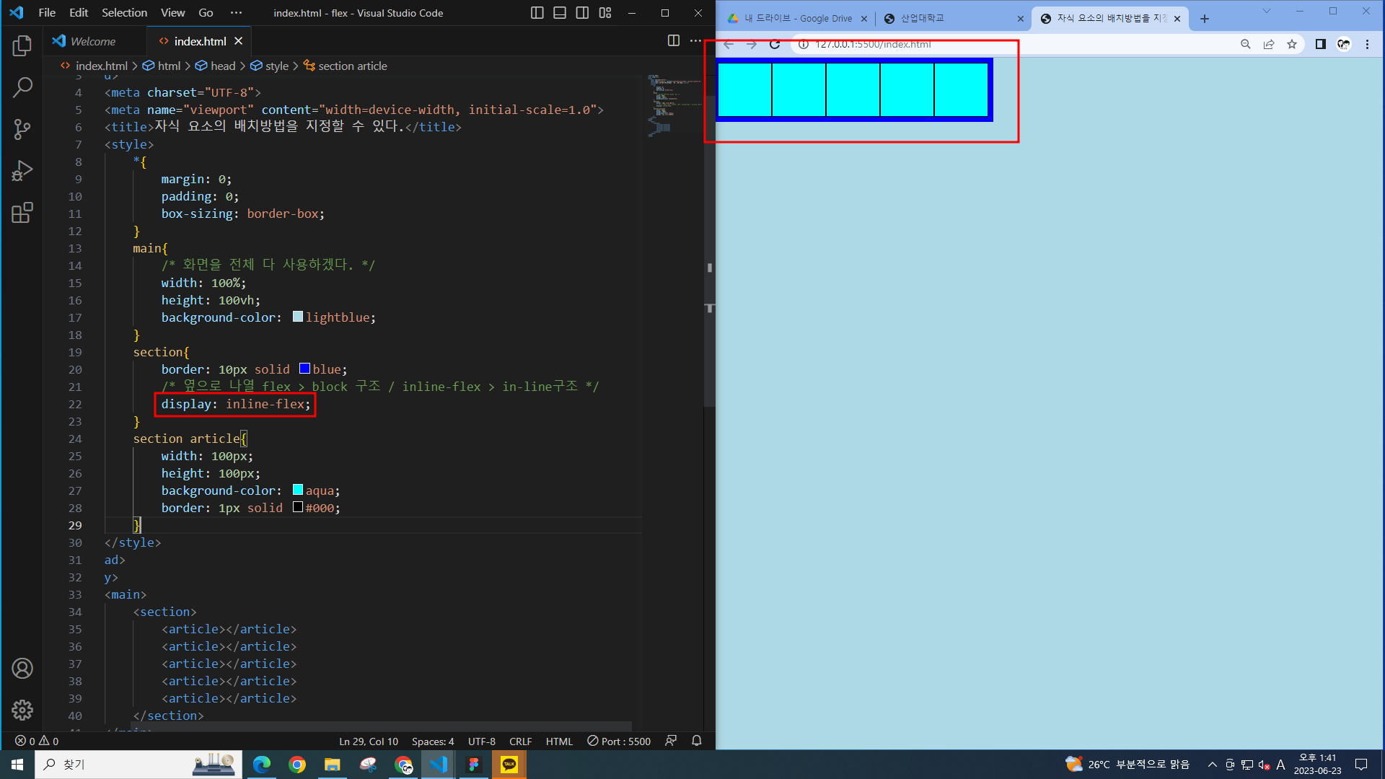Expand the hidden menu items ellipsis
This screenshot has height=779, width=1385.
coord(236,13)
